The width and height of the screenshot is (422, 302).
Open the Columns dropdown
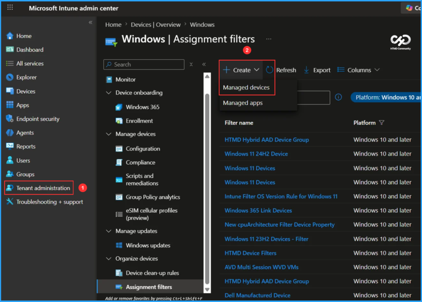358,70
